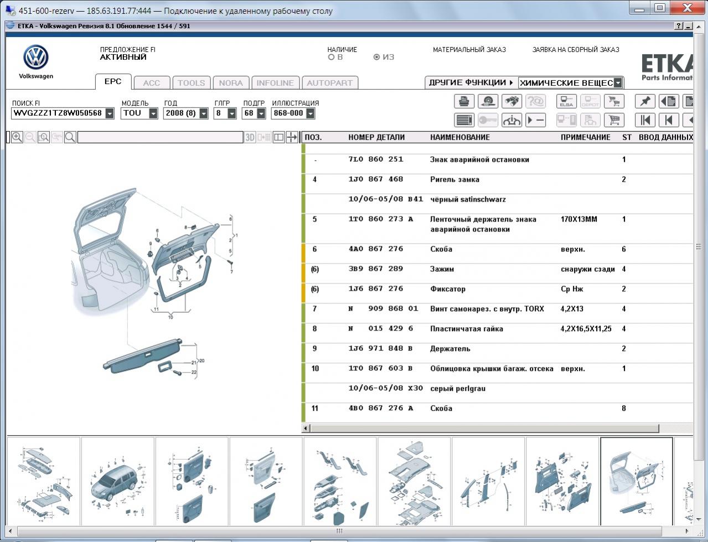Click the thumbnail strip horizontal scrollbar
Screen dimensions: 708x542
point(339,531)
